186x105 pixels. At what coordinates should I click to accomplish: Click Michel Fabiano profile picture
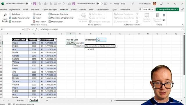click(x=155, y=4)
